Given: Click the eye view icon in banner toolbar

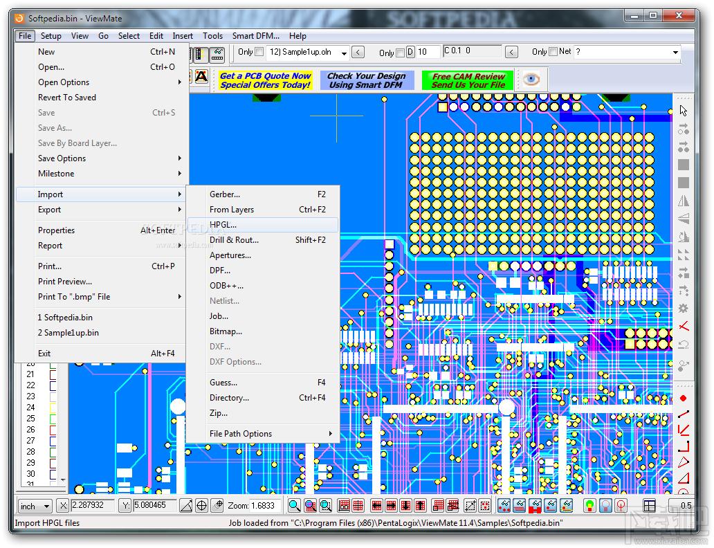Looking at the screenshot, I should pyautogui.click(x=531, y=80).
